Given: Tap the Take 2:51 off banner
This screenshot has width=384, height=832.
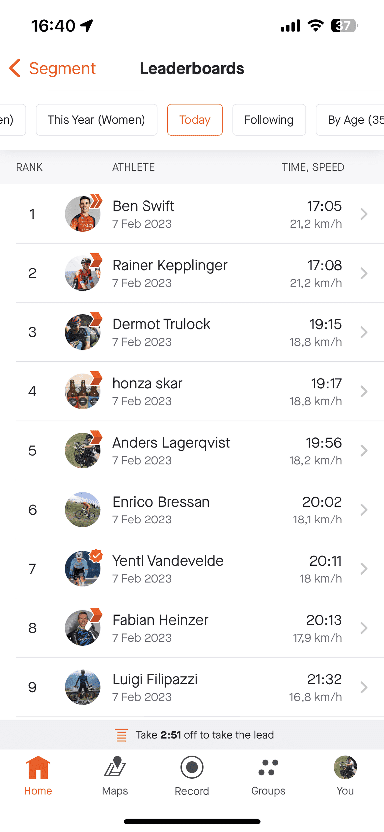Looking at the screenshot, I should tap(192, 735).
